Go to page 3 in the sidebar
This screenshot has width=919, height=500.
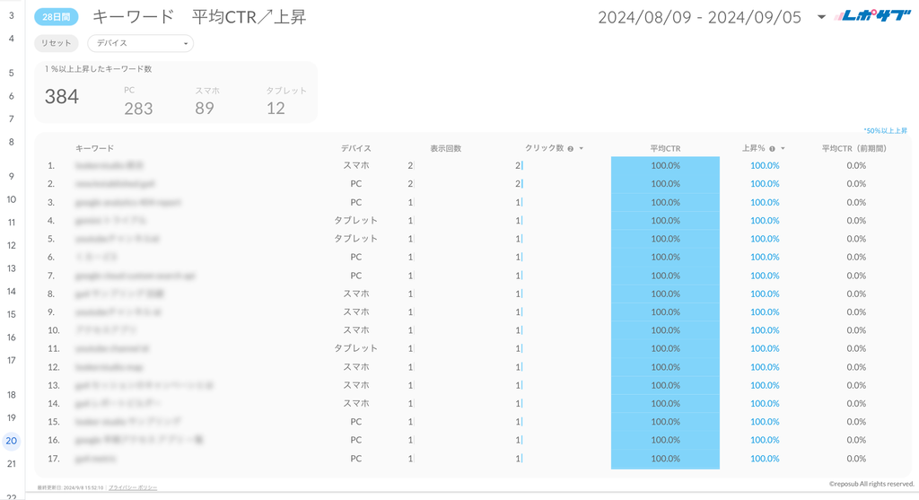pyautogui.click(x=11, y=15)
